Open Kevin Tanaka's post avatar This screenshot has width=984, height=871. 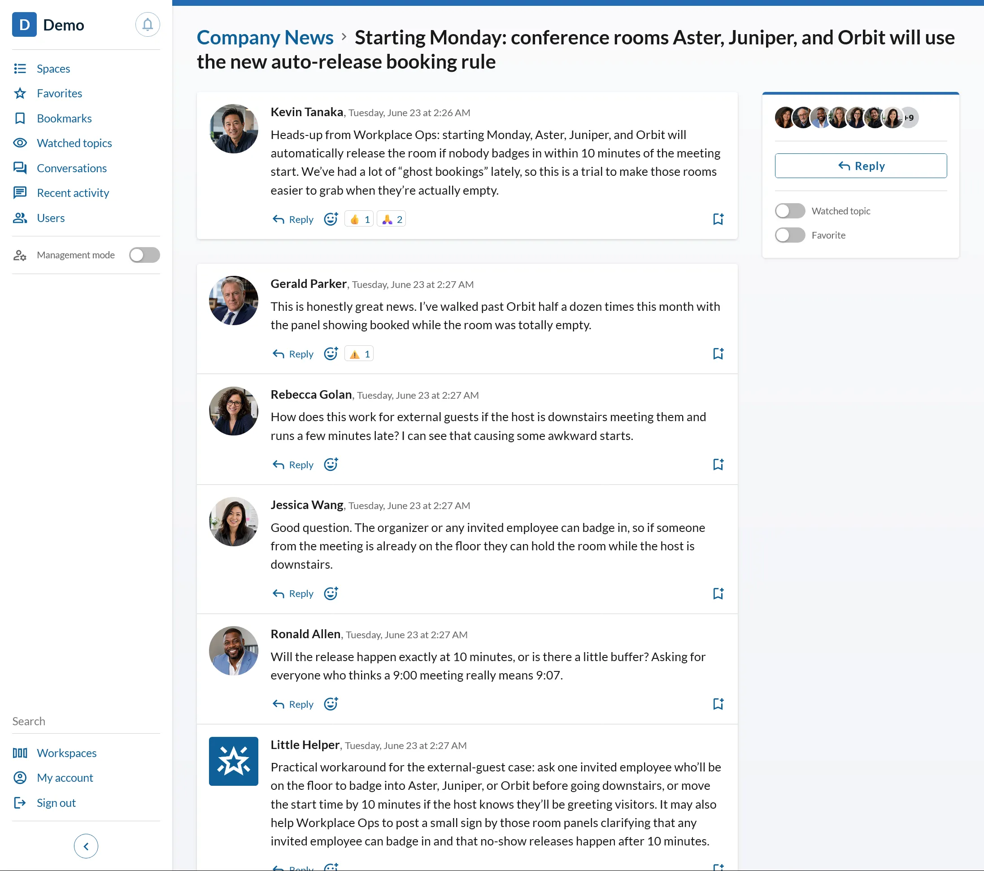pos(234,129)
